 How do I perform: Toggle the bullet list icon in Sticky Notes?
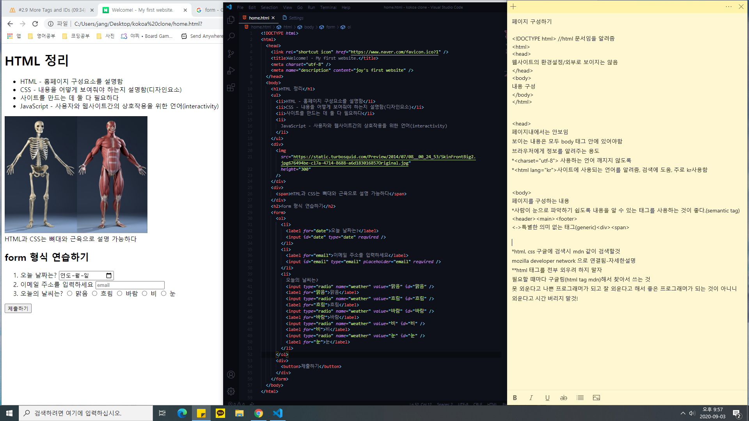(x=580, y=398)
